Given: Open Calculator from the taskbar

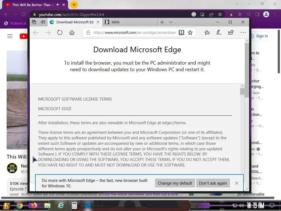Looking at the screenshot, I should [x=74, y=206].
